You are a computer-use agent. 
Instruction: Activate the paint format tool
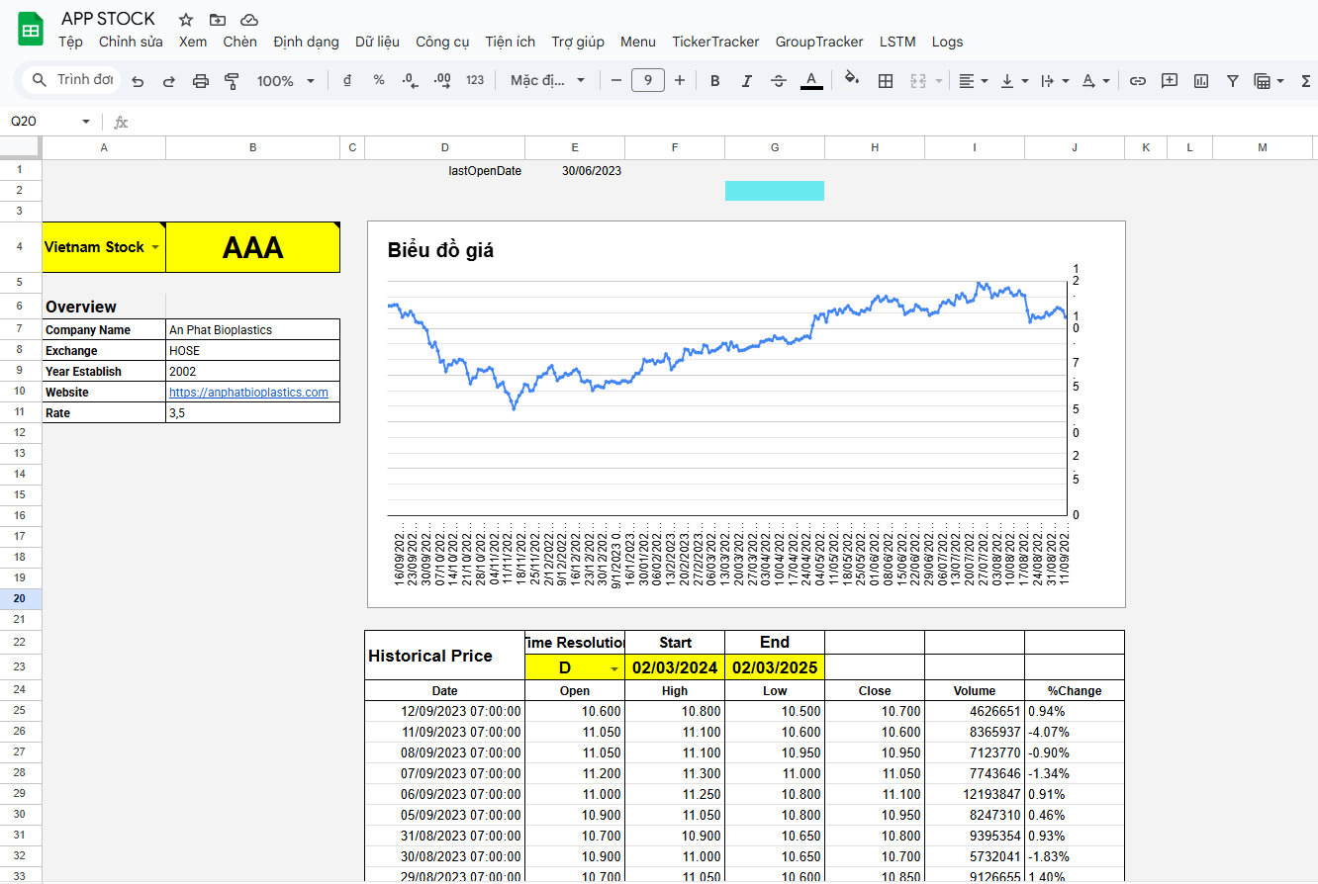click(233, 81)
